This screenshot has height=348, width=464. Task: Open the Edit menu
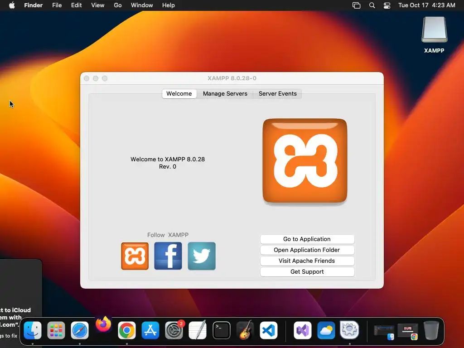tap(76, 5)
